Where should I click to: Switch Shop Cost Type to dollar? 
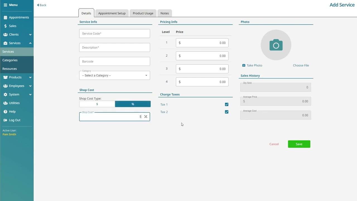[97, 104]
